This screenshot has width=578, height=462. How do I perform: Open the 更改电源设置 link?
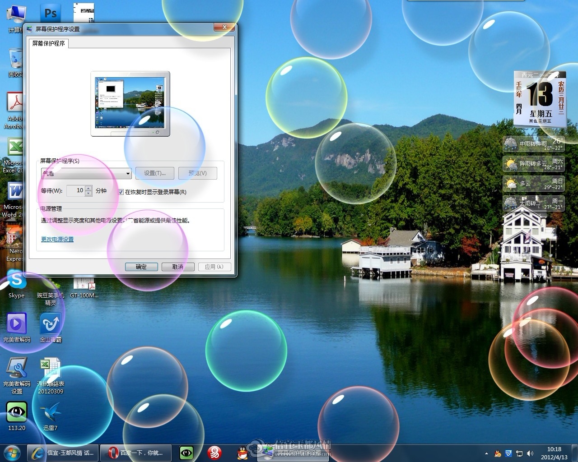(57, 240)
